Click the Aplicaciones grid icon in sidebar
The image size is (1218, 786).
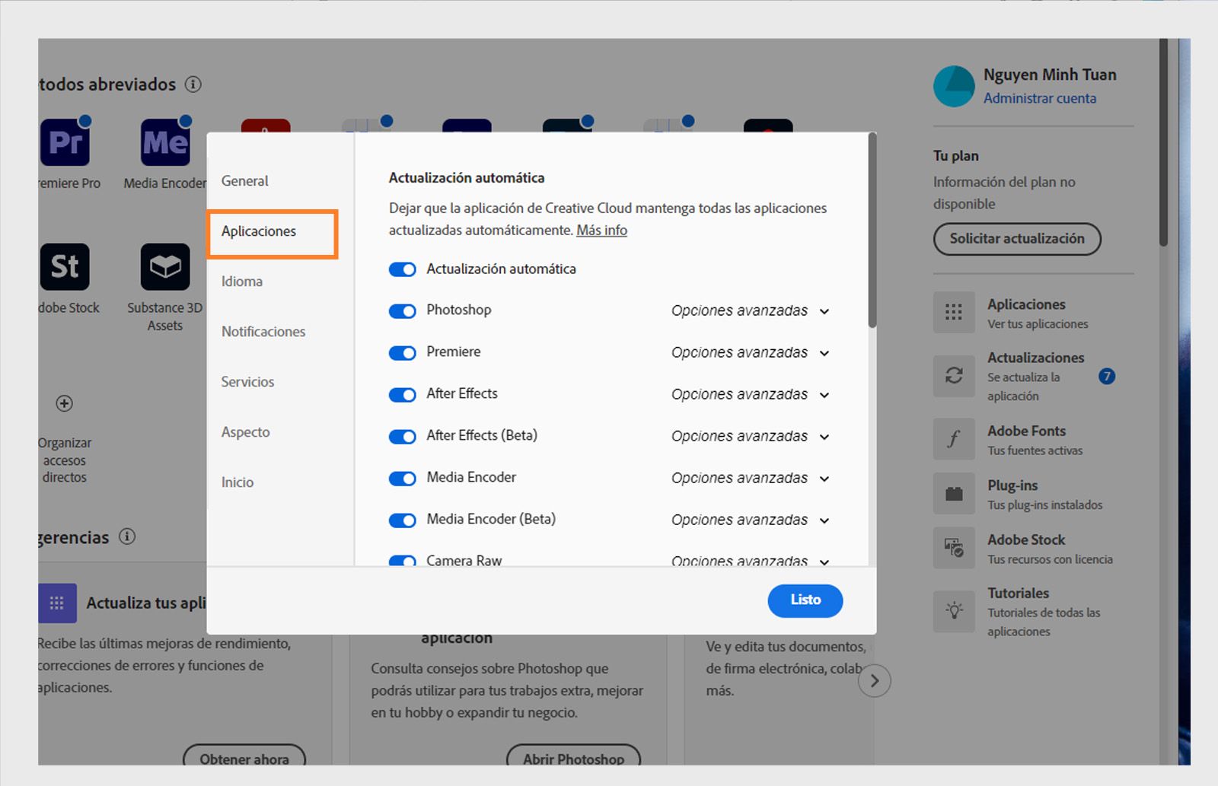click(x=954, y=312)
